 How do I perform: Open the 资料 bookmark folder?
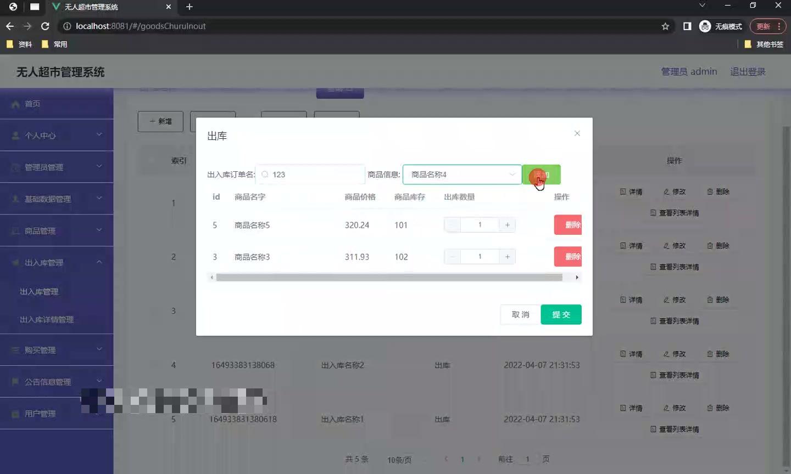tap(19, 44)
